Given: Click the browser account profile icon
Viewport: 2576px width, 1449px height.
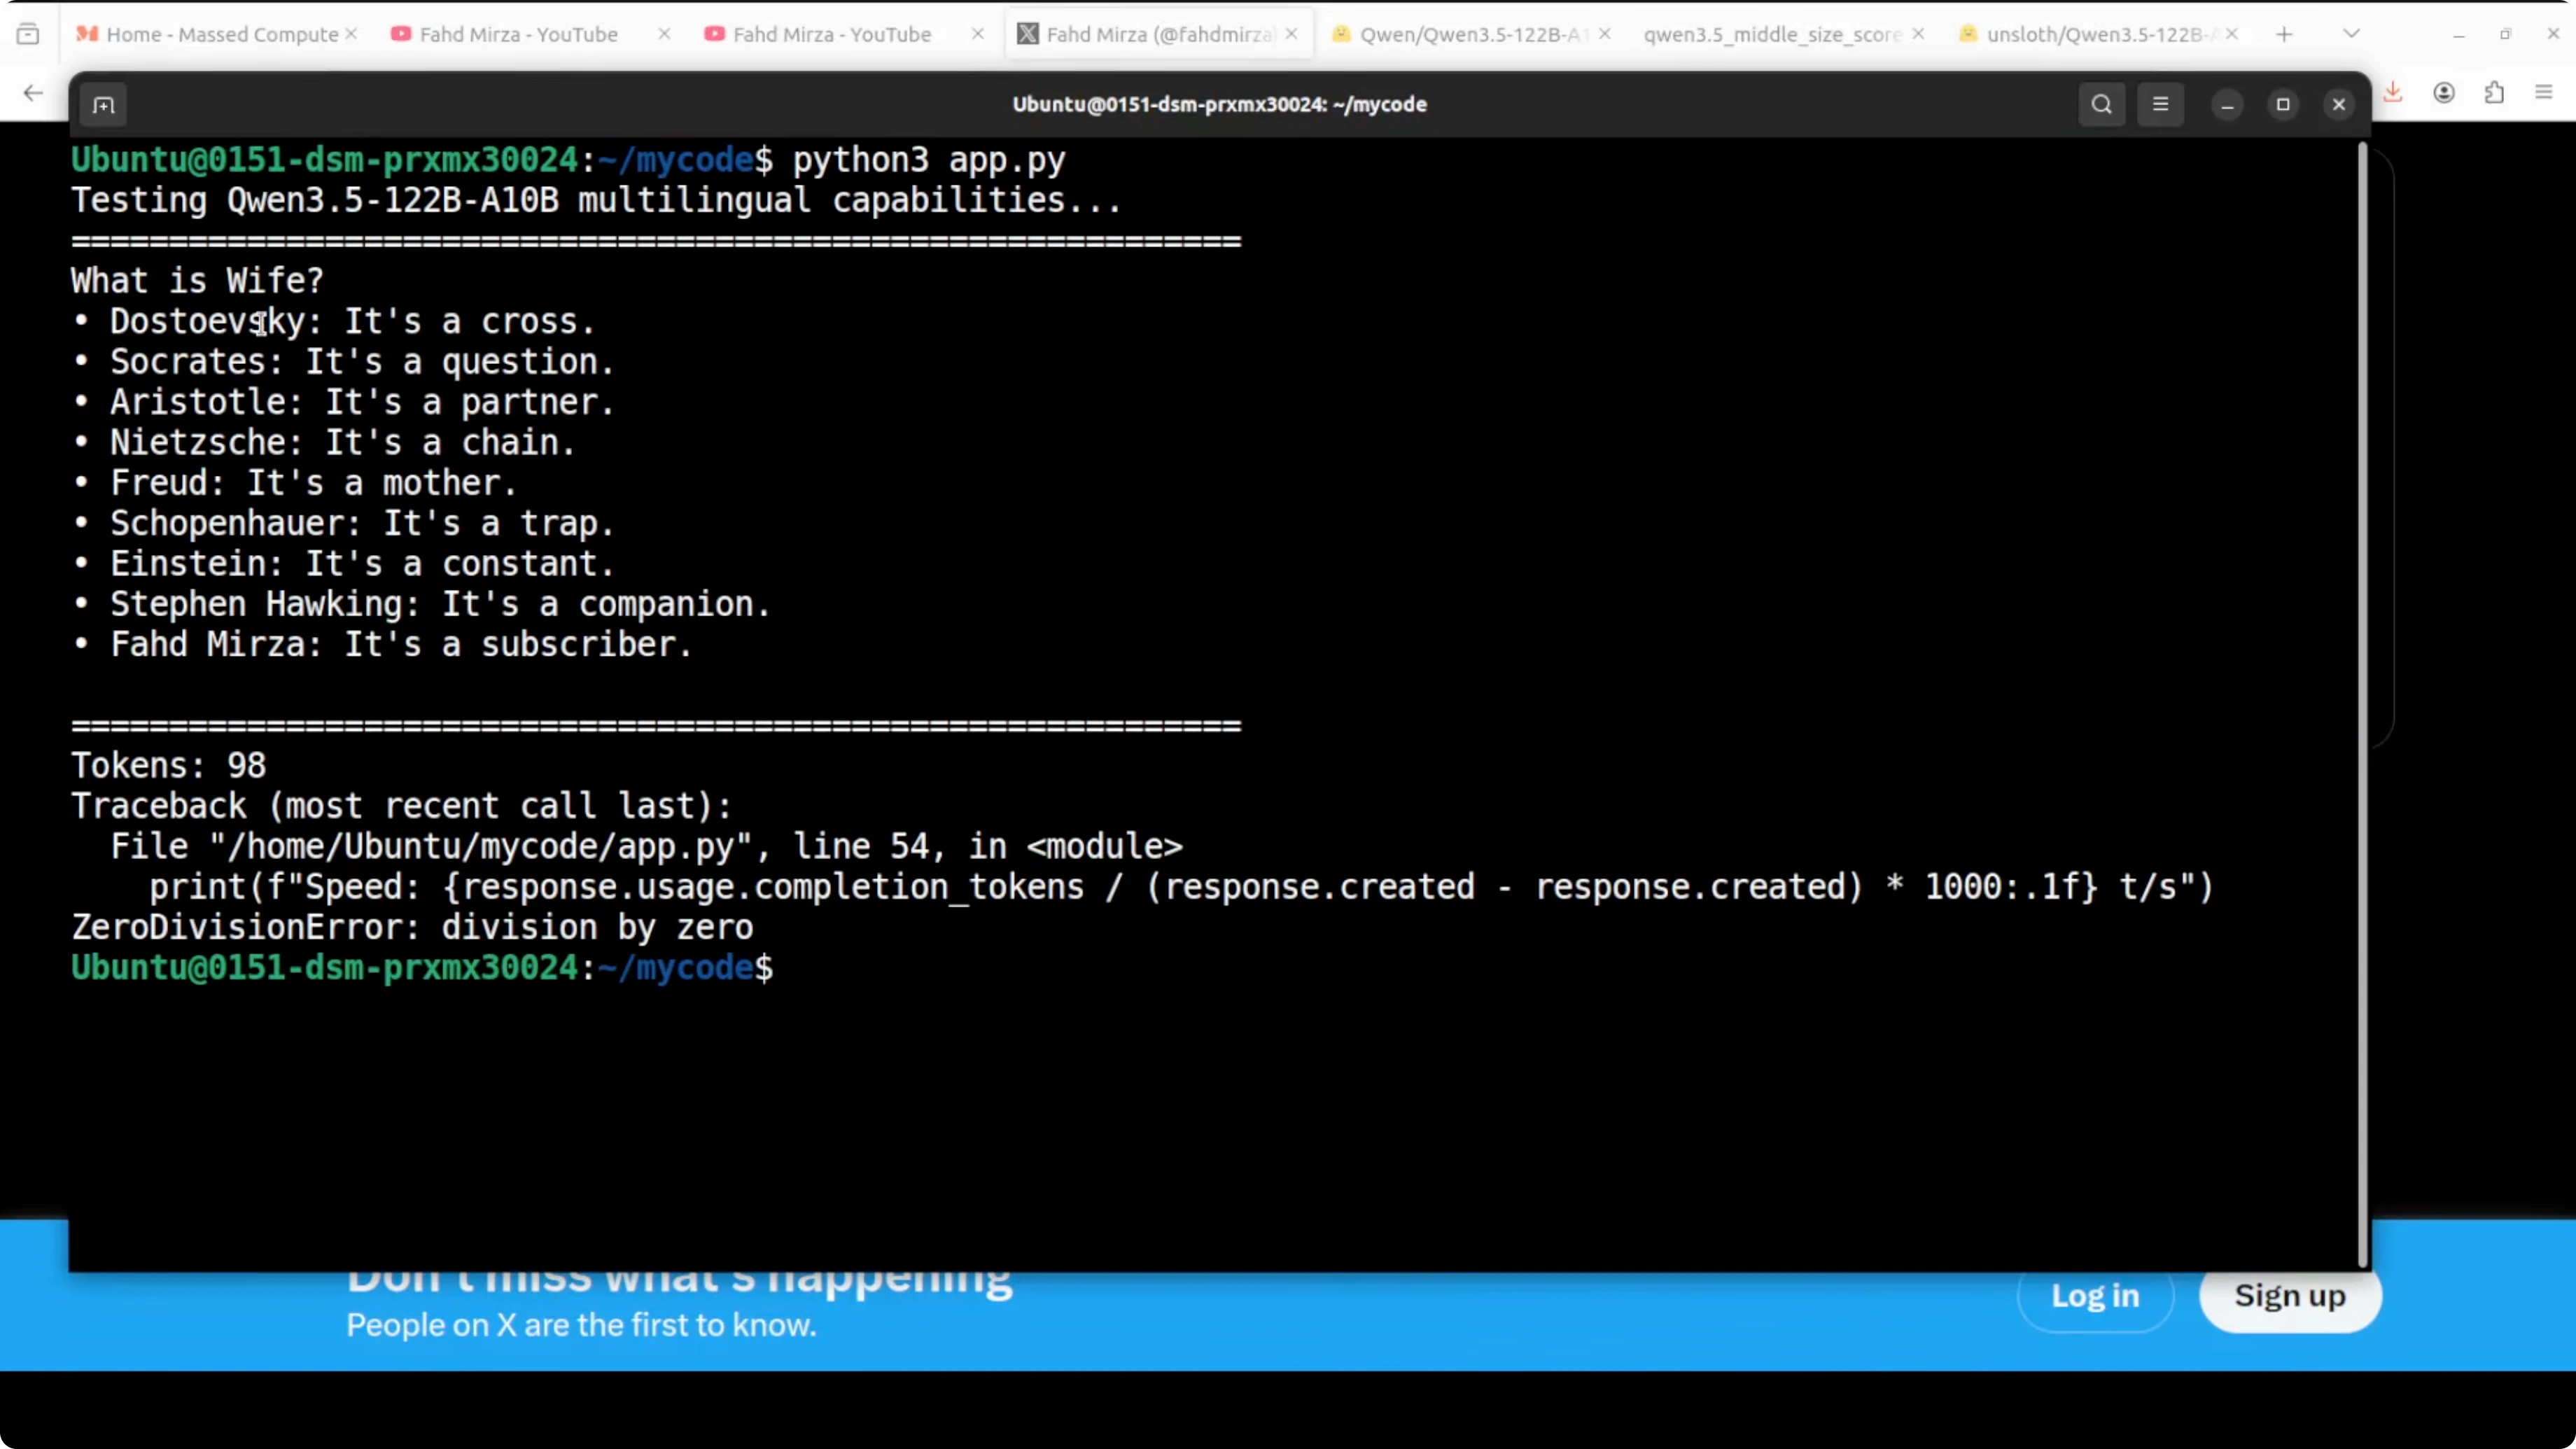Looking at the screenshot, I should (x=2444, y=92).
